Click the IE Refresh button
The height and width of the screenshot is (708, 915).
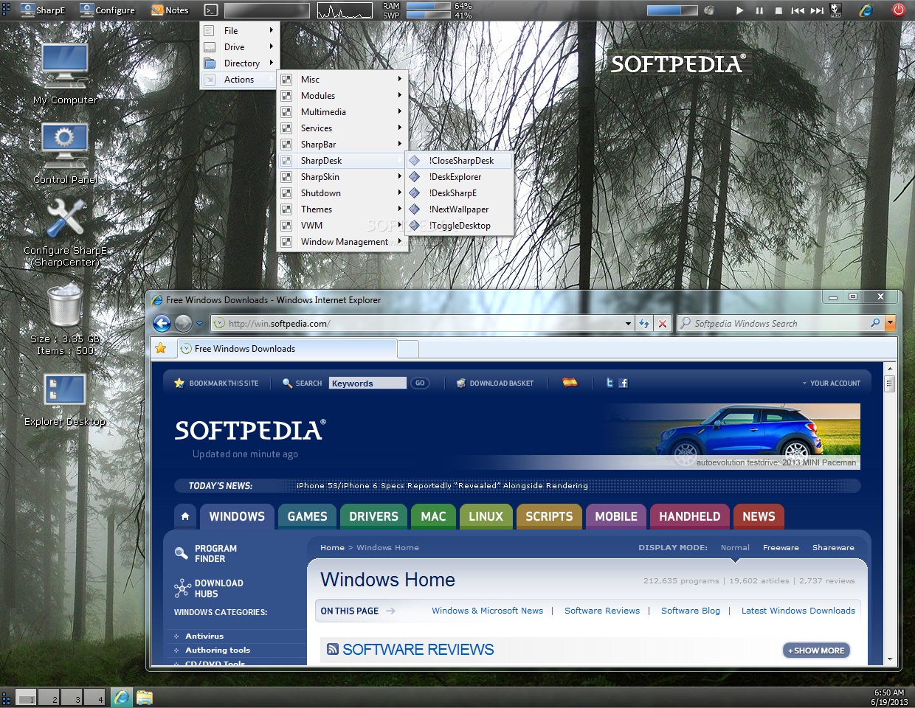point(644,324)
